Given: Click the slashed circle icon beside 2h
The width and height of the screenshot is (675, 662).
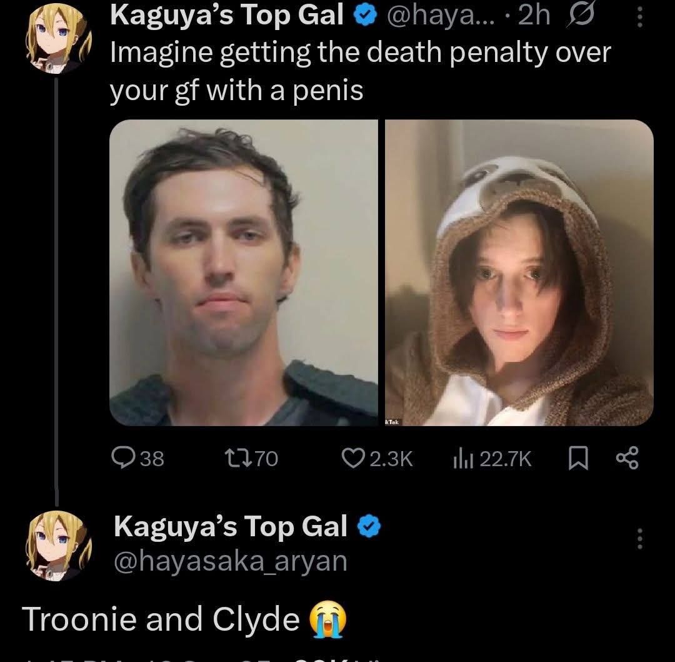Looking at the screenshot, I should click(582, 16).
